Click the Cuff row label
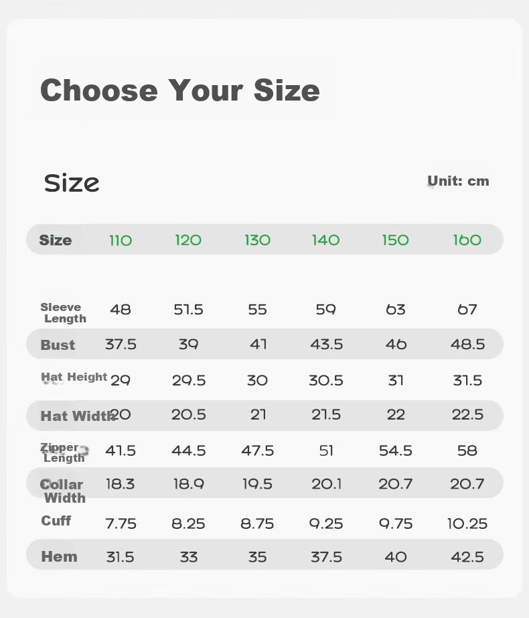This screenshot has height=618, width=529. tap(56, 521)
